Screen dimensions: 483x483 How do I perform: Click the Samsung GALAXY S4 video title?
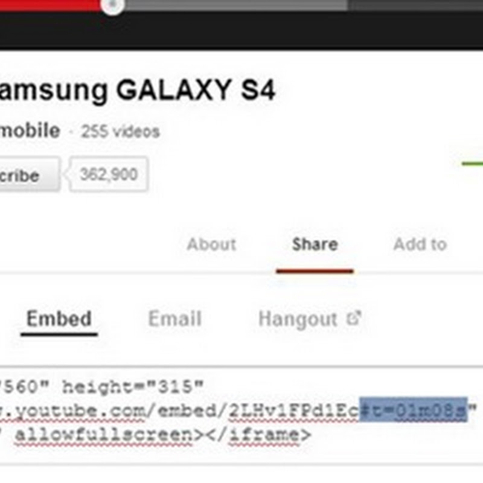click(138, 90)
